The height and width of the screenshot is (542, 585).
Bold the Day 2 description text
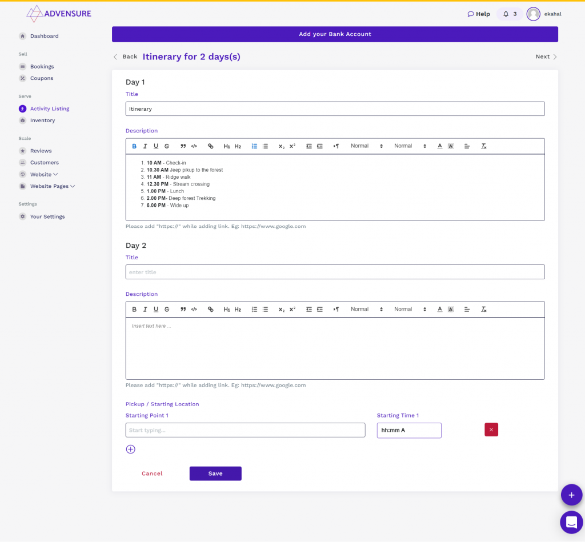click(x=134, y=309)
